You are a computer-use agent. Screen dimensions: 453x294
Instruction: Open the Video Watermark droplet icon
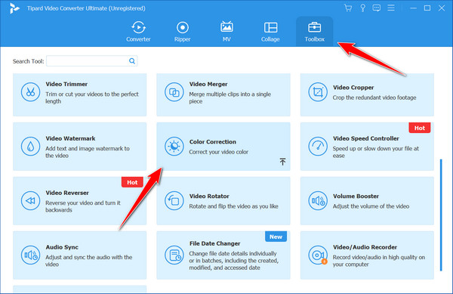30,147
